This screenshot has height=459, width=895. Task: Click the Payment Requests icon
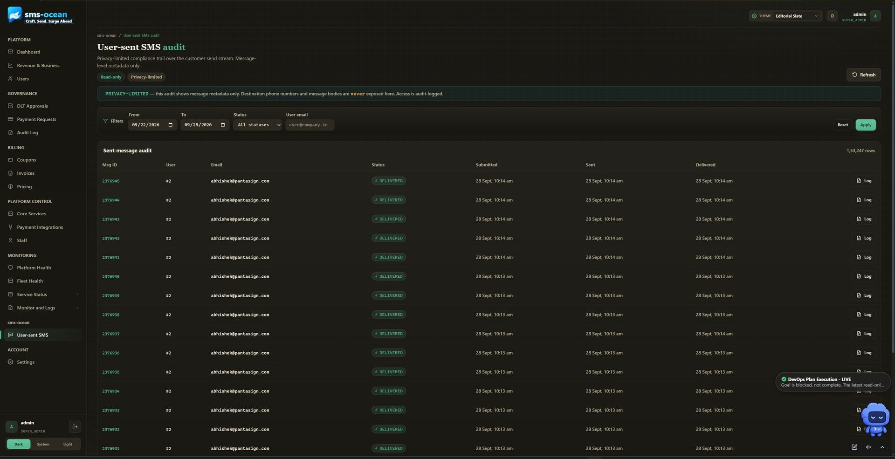(10, 119)
